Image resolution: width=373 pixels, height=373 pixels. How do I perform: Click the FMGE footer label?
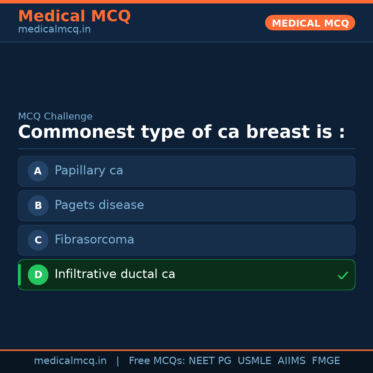(x=326, y=360)
